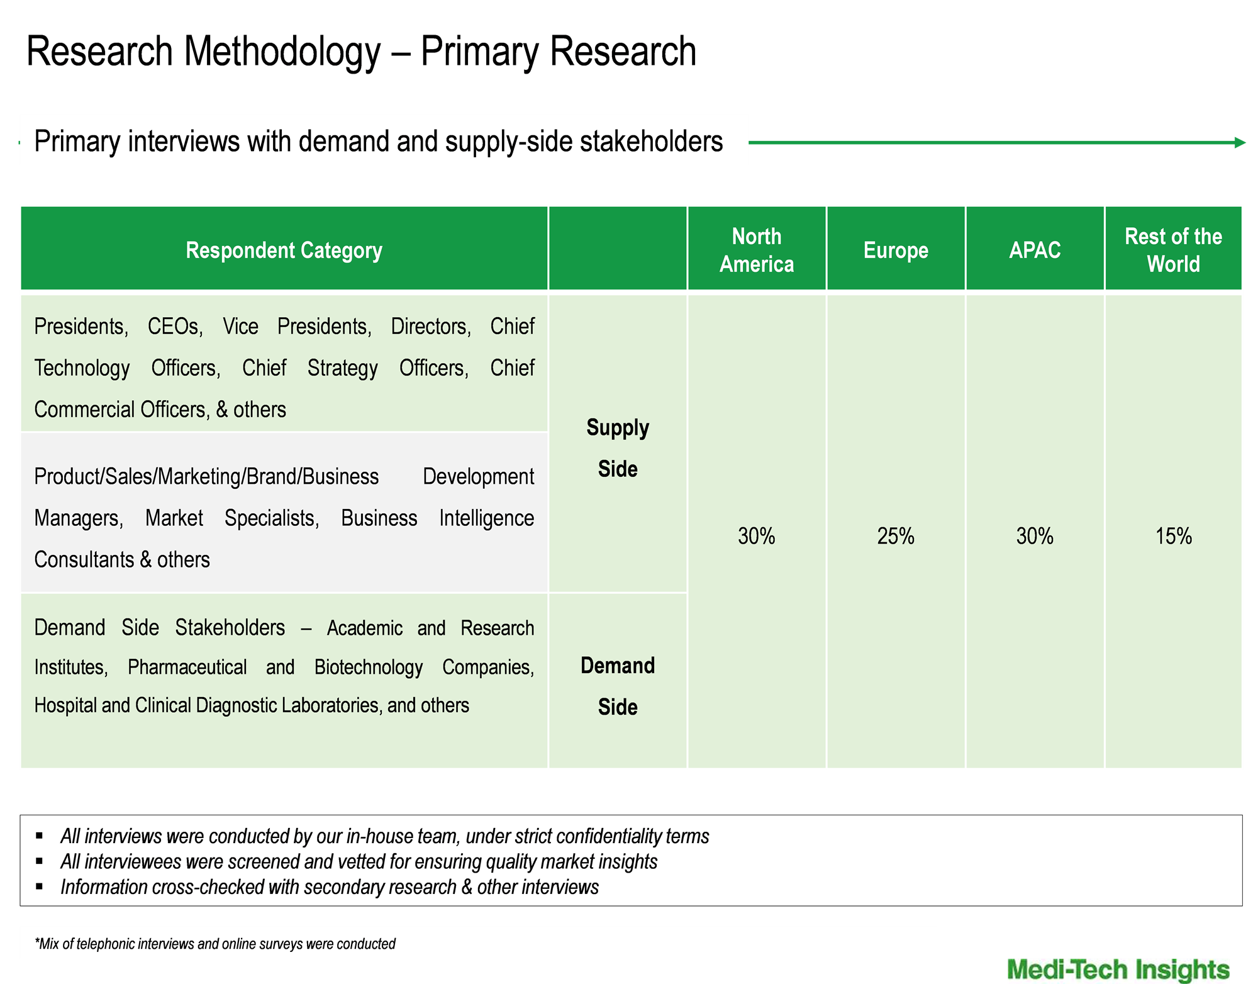Click the 'North America' column header
Screen dimensions: 1258x984
pyautogui.click(x=757, y=249)
